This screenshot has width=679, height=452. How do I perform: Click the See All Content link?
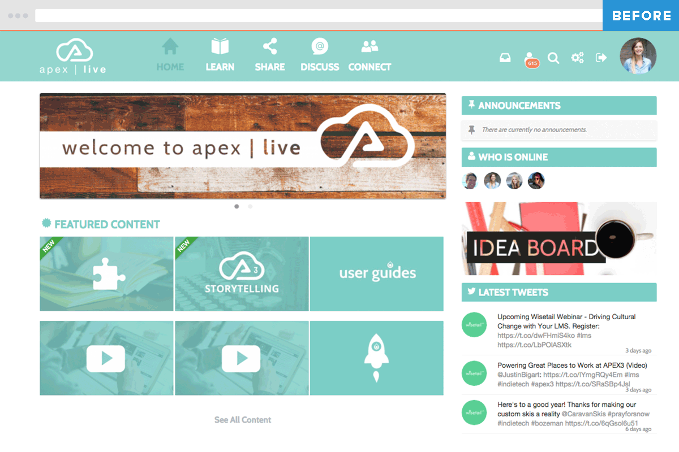(242, 420)
